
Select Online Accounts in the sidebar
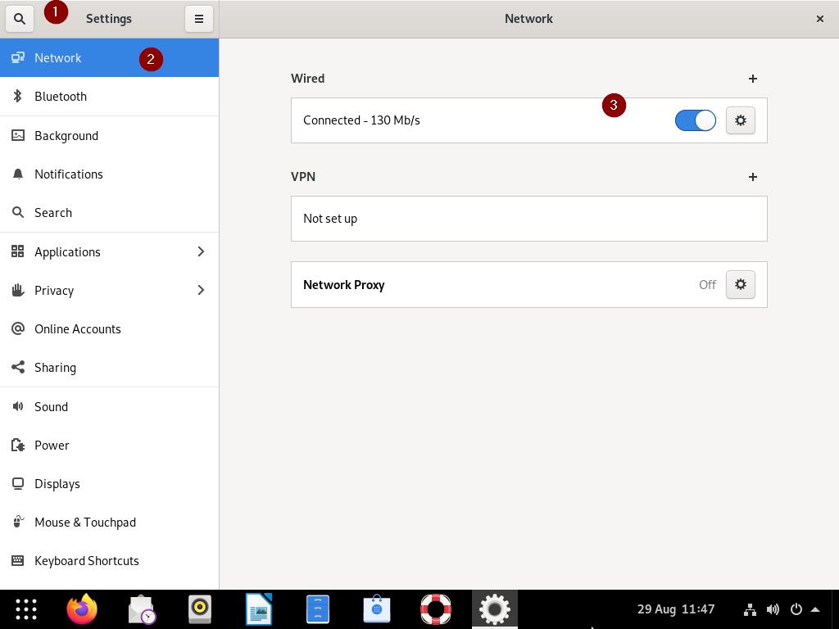pos(78,329)
